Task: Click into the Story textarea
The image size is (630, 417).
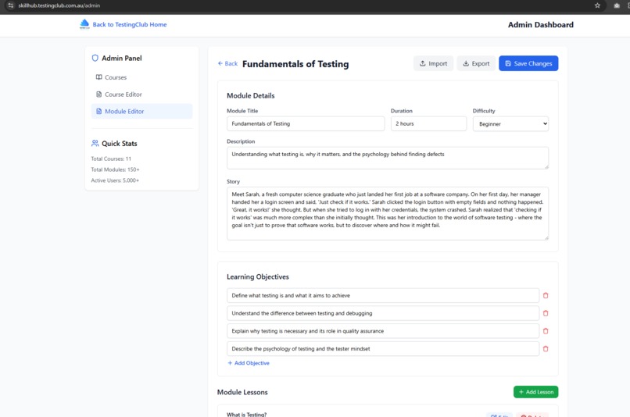Action: coord(388,213)
